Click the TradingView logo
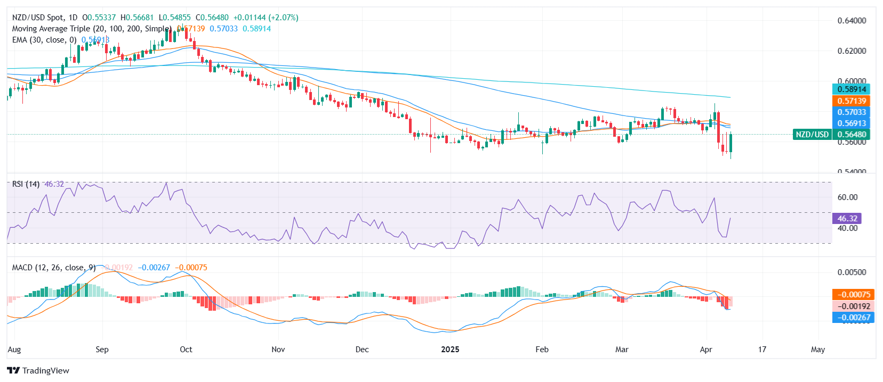Viewport: 883px width, 382px height. (38, 370)
